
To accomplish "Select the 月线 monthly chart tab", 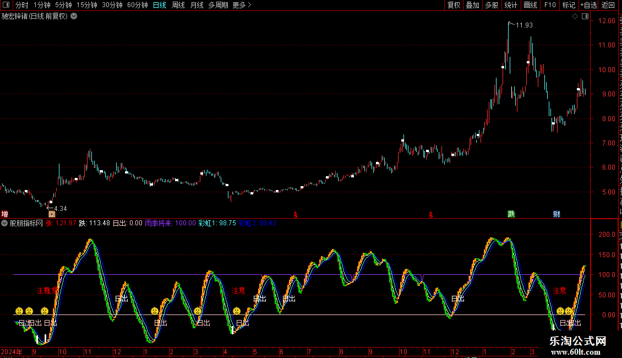I will click(x=197, y=5).
